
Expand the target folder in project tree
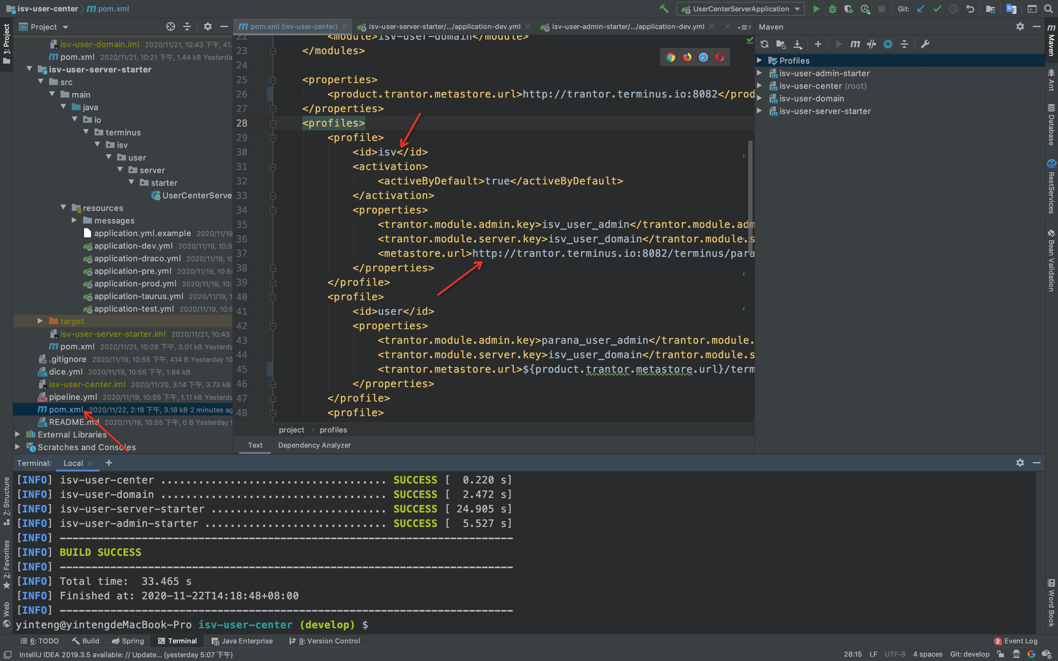(x=40, y=321)
